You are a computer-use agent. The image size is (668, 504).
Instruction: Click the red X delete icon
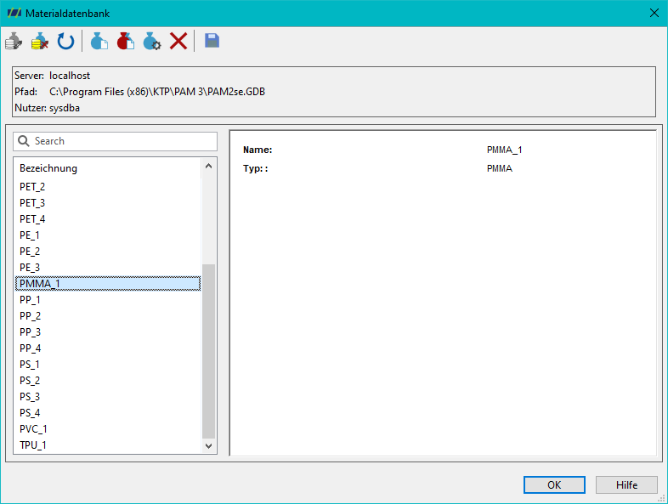pyautogui.click(x=178, y=42)
